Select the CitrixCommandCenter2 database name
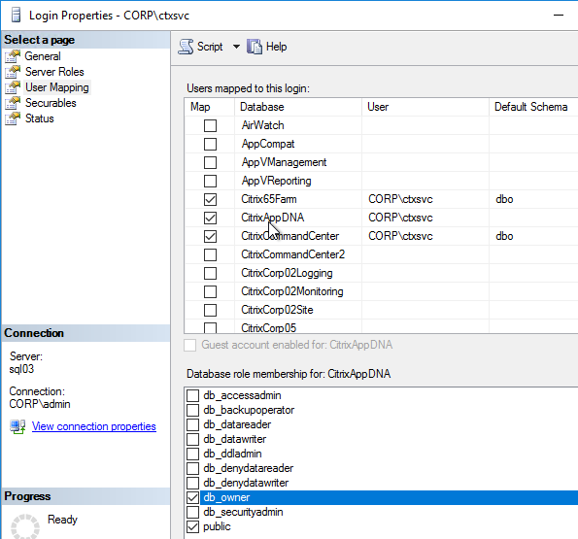 pos(292,254)
